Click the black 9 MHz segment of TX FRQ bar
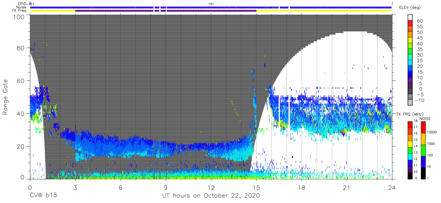This screenshot has width=441, height=203. point(410,175)
